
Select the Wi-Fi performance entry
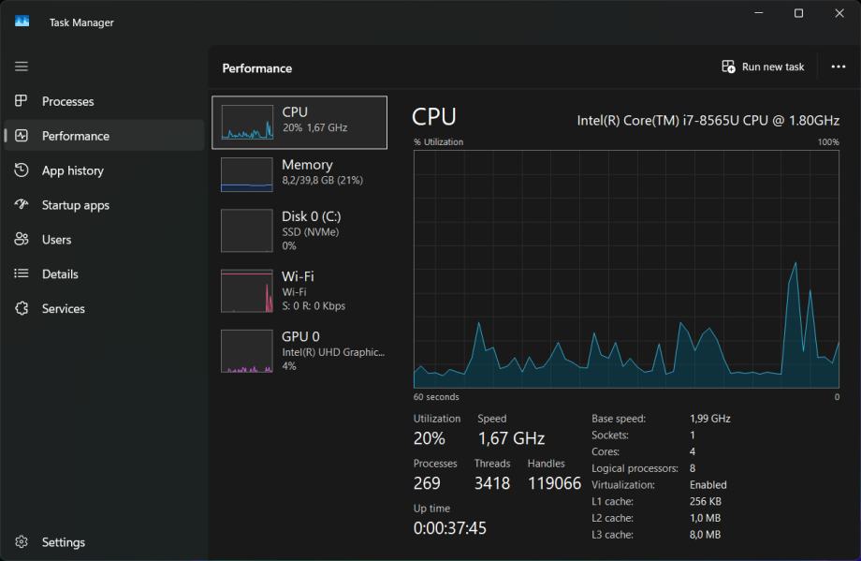[x=299, y=291]
